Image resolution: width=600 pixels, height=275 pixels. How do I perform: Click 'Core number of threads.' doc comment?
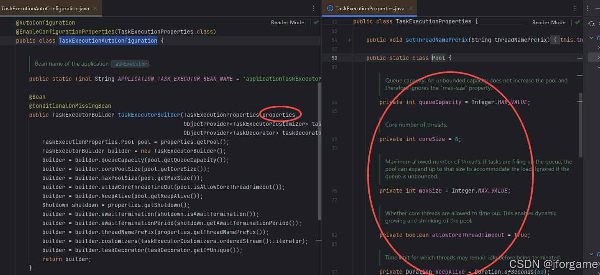click(x=416, y=125)
